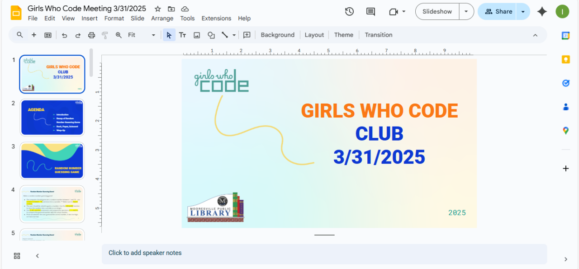Open Google Keep in side panel
The image size is (579, 269).
pyautogui.click(x=565, y=60)
